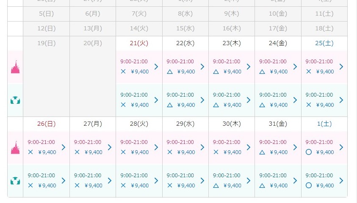
Task: Click the circle availability icon in the 1(土) castle row
Action: 308,152
